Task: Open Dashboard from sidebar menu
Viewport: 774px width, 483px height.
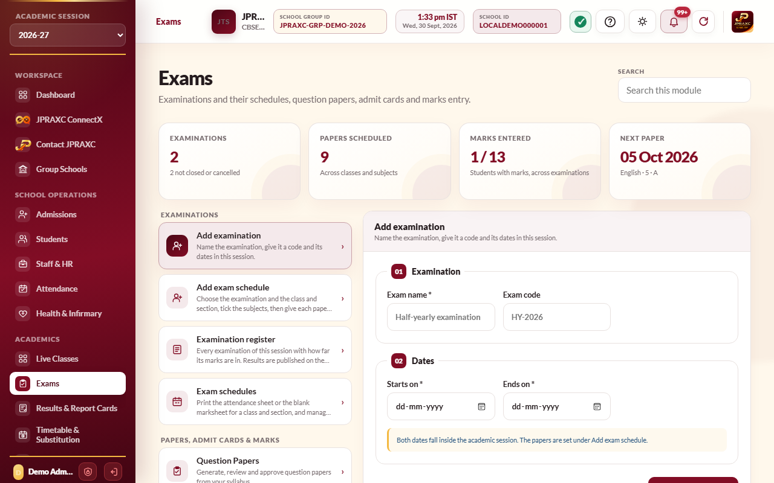Action: (x=68, y=95)
